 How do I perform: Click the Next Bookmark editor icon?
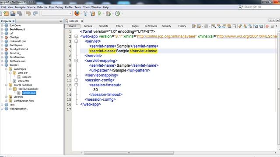pyautogui.click(x=245, y=26)
